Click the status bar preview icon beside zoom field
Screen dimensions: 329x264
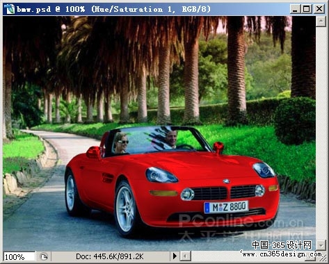[44, 256]
